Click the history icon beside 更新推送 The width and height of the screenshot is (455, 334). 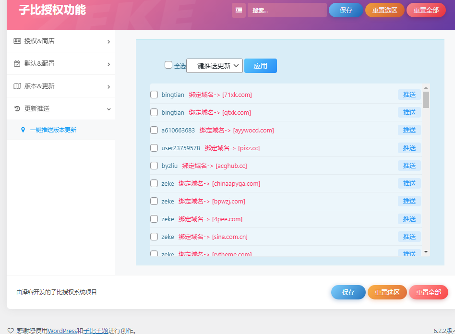coord(17,108)
